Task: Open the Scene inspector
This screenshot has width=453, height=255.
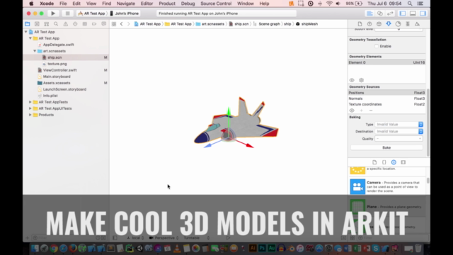Action: [417, 24]
